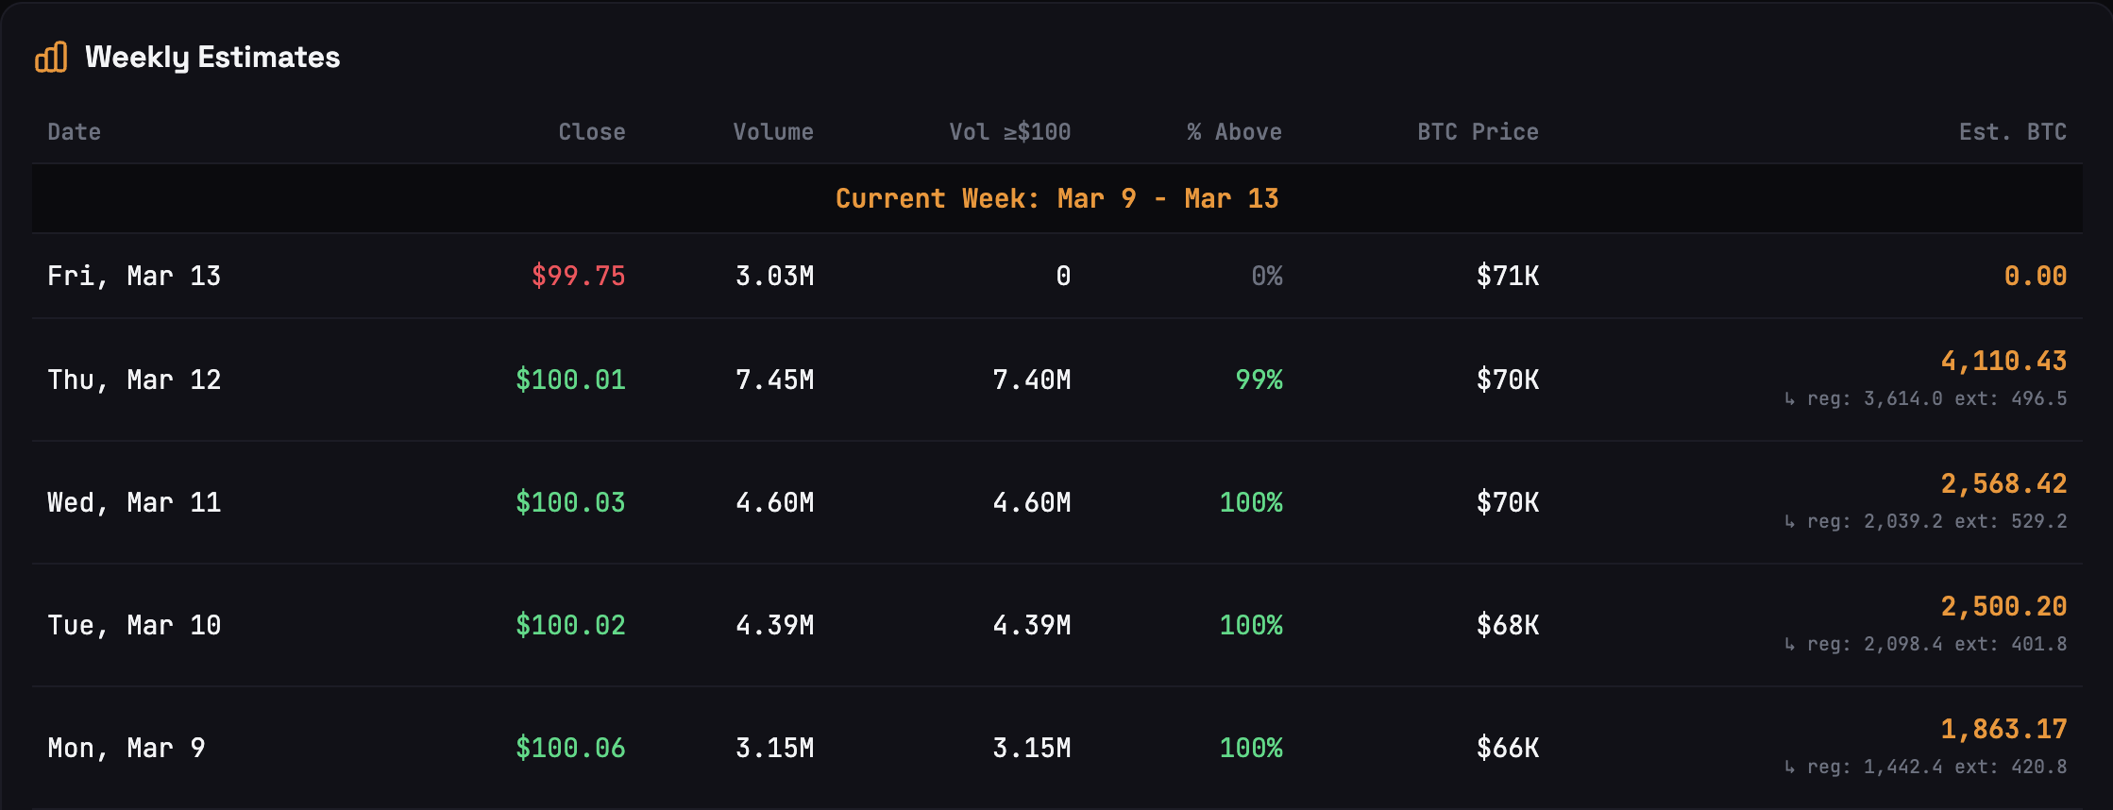Select the Mon, Mar 9 row date
The width and height of the screenshot is (2113, 810).
tap(127, 748)
